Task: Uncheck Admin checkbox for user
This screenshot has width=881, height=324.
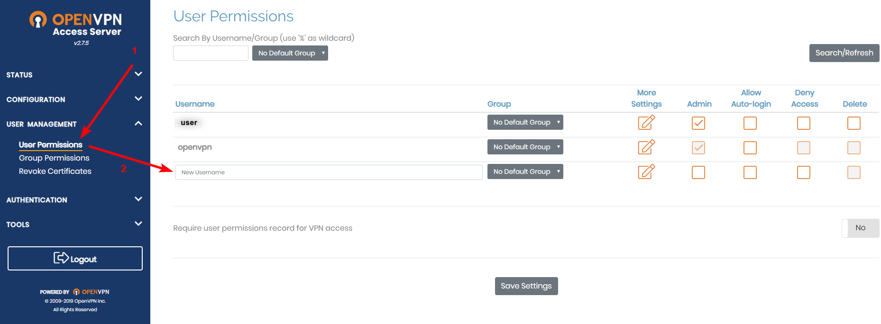Action: (x=698, y=123)
